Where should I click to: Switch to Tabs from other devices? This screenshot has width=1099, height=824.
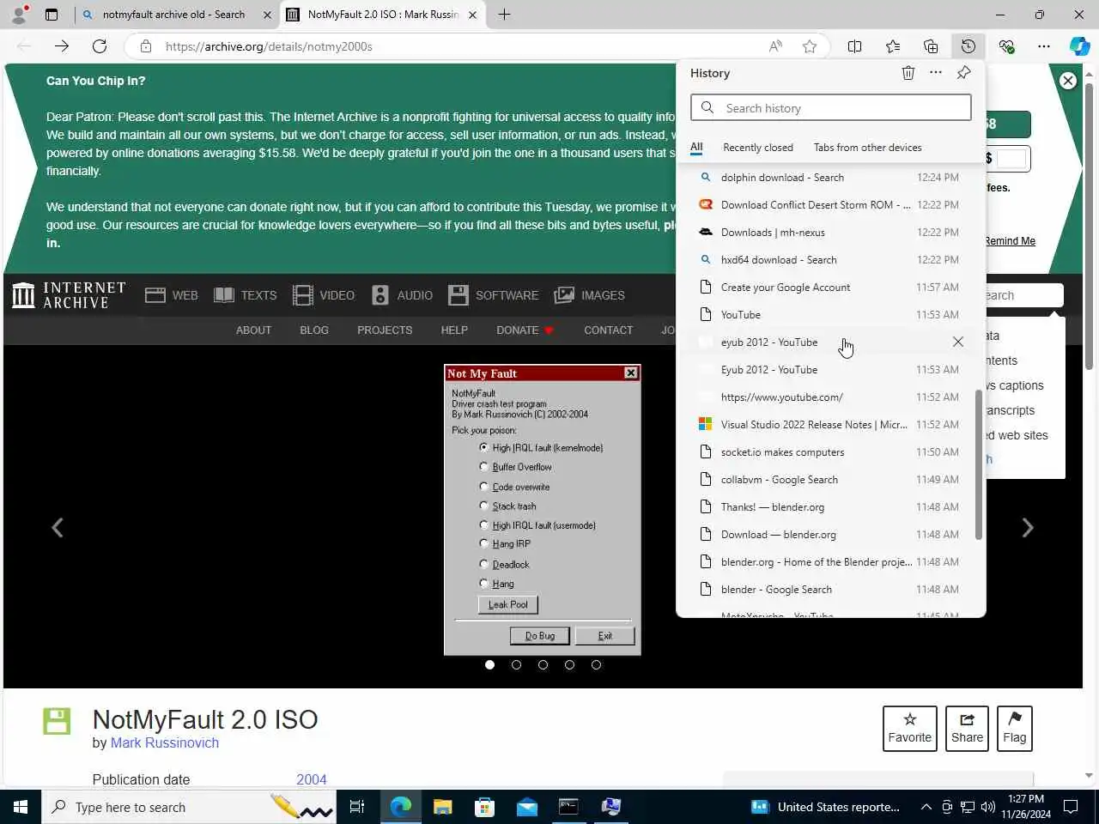point(867,148)
